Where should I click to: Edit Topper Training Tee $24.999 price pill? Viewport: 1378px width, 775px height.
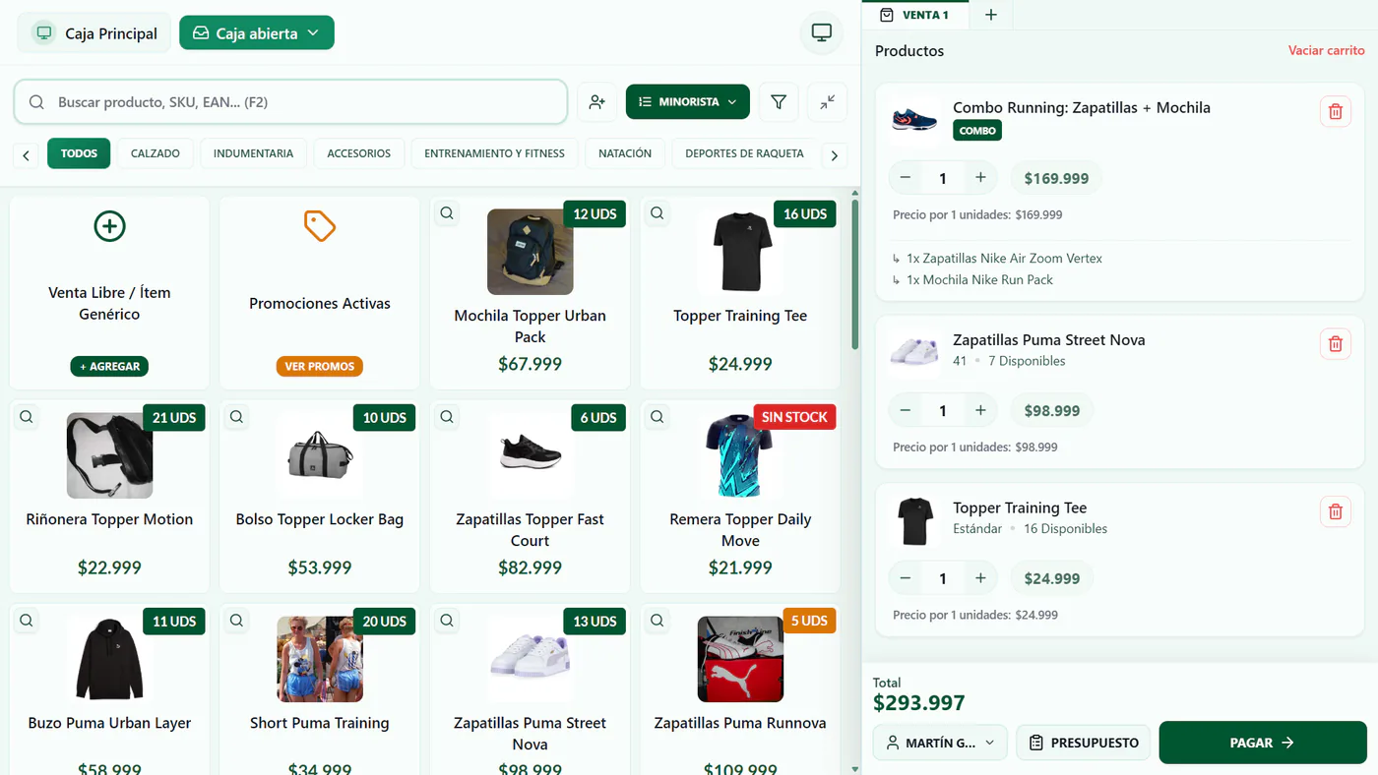pos(1052,578)
